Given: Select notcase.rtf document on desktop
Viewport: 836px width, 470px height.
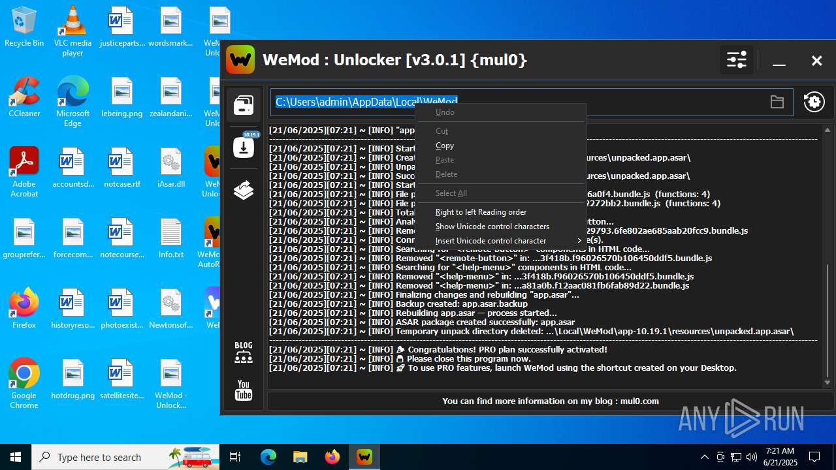Looking at the screenshot, I should click(122, 169).
